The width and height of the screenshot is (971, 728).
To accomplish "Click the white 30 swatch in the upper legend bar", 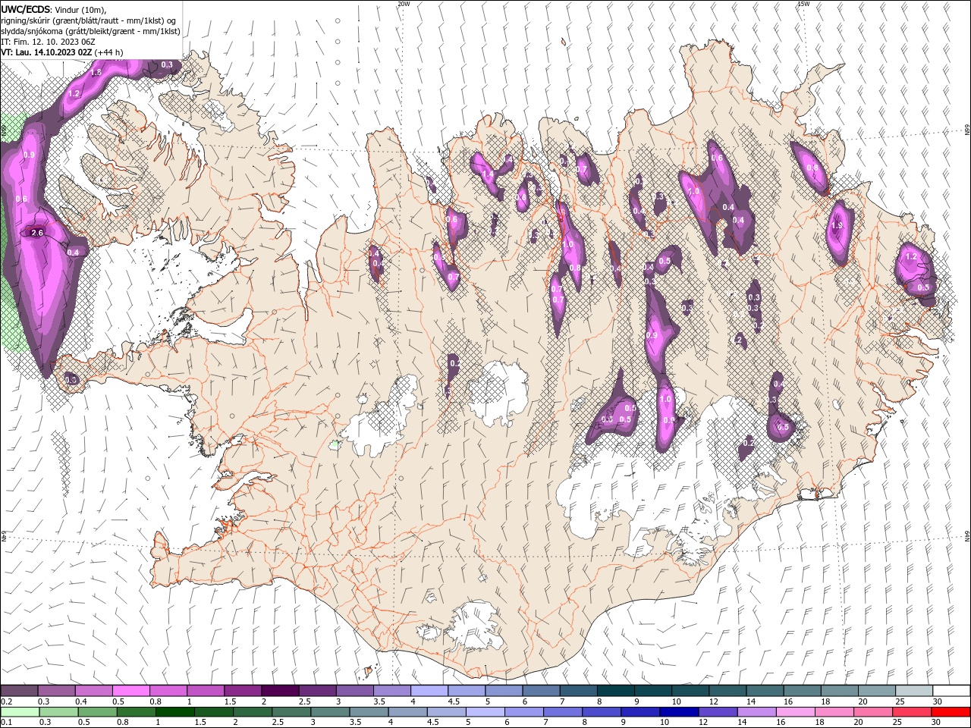I will (x=951, y=691).
